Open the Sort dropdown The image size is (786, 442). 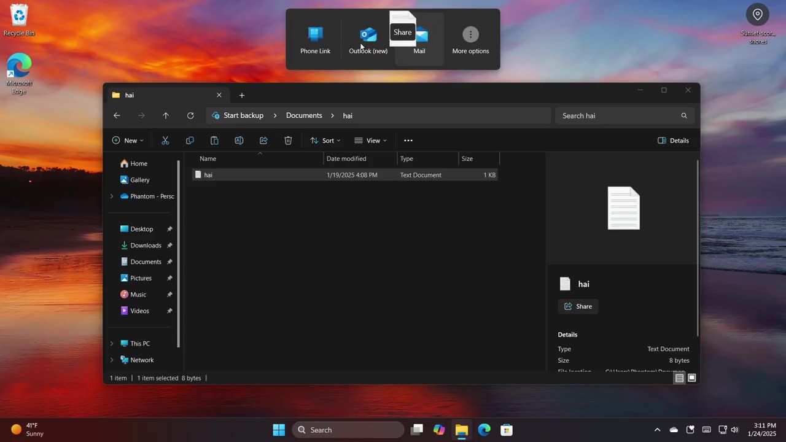pos(325,141)
